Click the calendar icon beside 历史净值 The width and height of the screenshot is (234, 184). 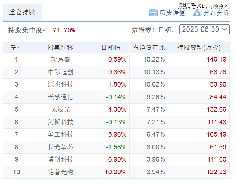pos(153,13)
